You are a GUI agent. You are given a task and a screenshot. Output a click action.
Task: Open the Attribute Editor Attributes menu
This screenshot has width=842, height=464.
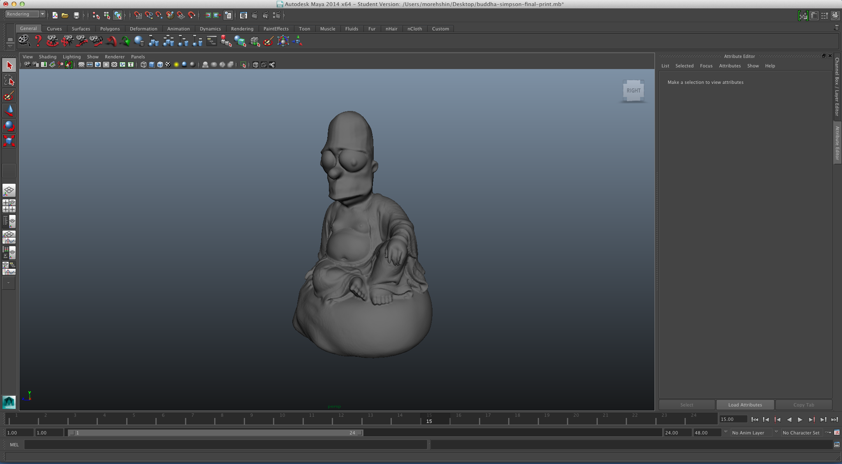tap(730, 66)
